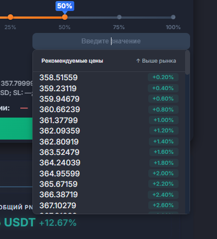Click the dropdown list scrollbar thumb
Viewport: 217px width, 239px height.
point(187,62)
